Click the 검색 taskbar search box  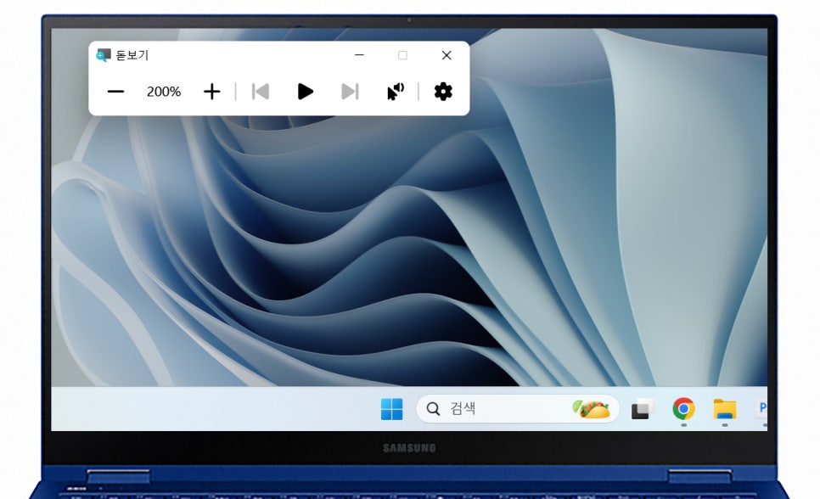click(518, 409)
